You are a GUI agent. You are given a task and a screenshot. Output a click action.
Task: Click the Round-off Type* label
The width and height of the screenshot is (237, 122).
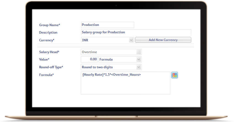[51, 67]
